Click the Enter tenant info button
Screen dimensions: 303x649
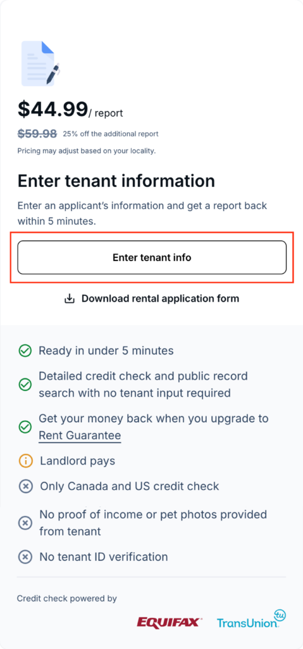pyautogui.click(x=152, y=257)
